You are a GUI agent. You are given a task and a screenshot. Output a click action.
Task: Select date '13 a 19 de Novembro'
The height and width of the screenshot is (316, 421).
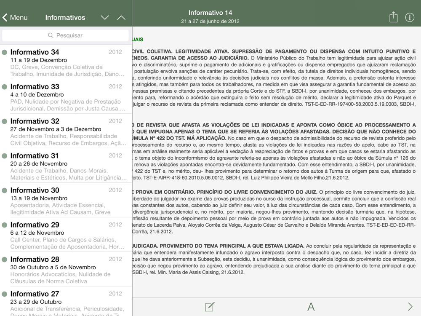coord(39,198)
